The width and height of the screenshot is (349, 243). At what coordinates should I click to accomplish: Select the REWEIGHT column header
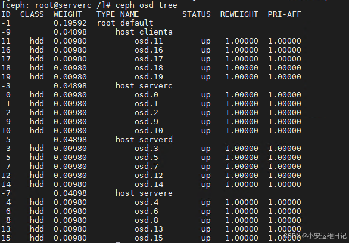click(x=239, y=14)
